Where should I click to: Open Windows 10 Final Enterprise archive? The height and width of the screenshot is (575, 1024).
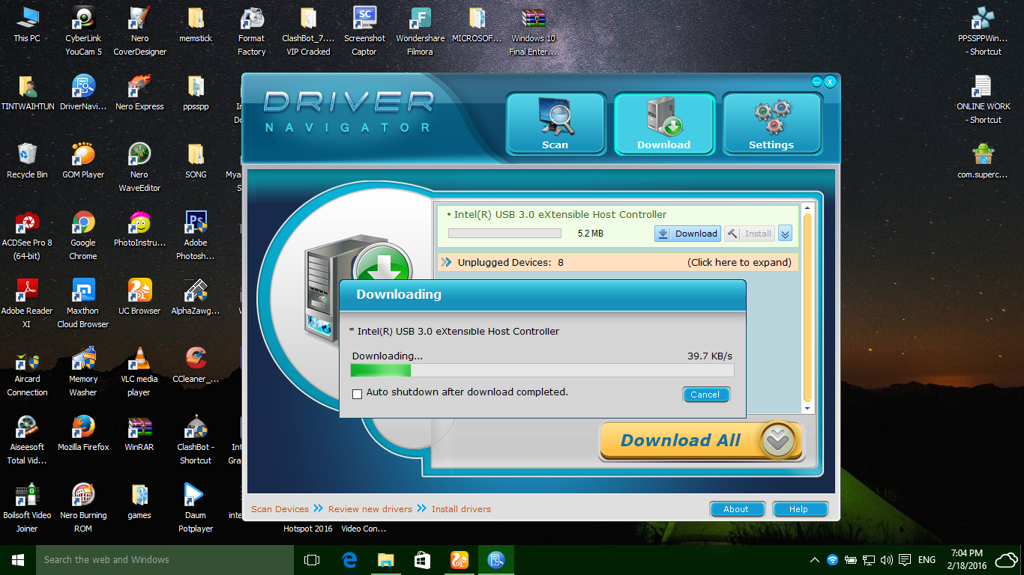(x=533, y=31)
